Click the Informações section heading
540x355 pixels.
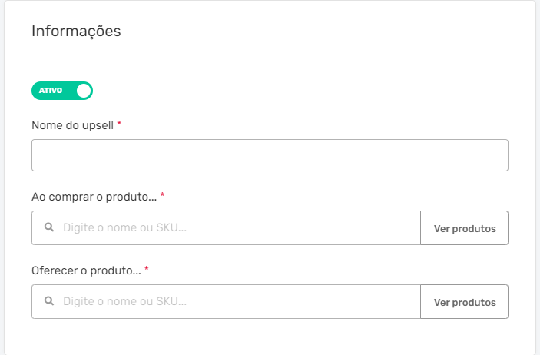click(76, 32)
